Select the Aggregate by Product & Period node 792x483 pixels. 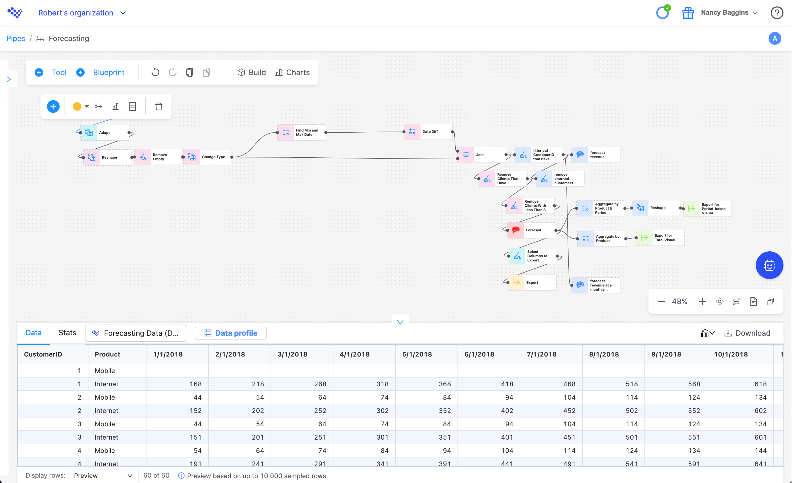pyautogui.click(x=601, y=208)
